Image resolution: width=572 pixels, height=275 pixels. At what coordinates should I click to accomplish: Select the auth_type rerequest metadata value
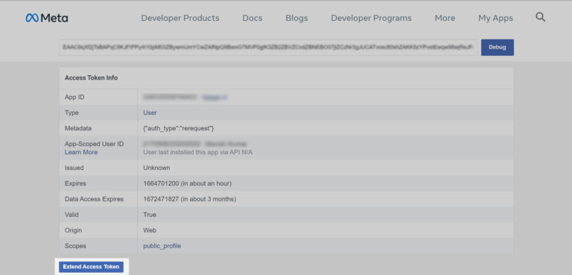pos(179,128)
